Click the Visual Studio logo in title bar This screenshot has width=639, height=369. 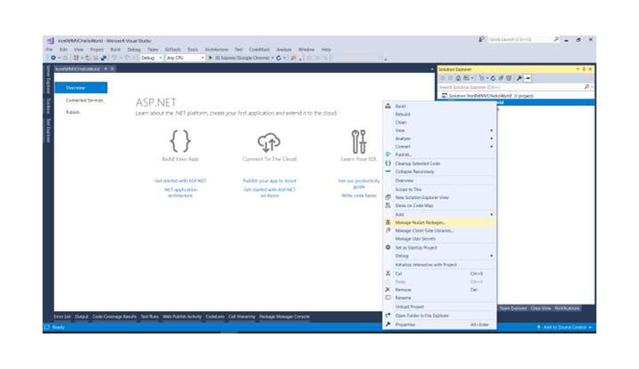50,40
